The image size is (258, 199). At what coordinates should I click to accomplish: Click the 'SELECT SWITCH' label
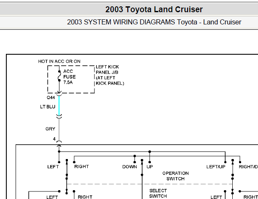coord(158,194)
